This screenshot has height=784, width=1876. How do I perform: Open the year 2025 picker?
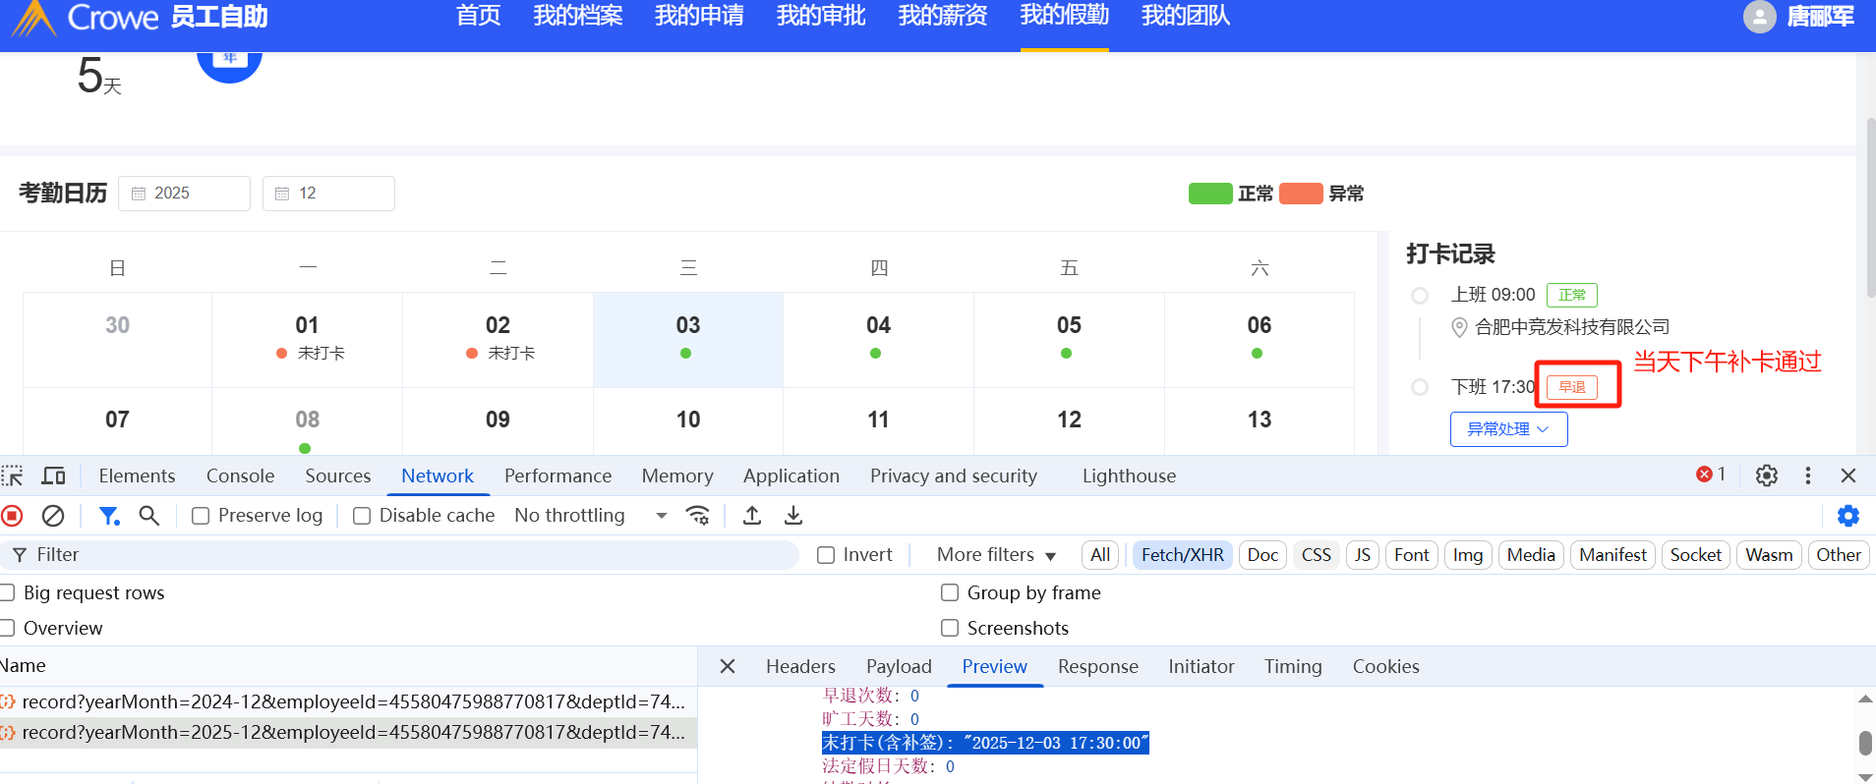pyautogui.click(x=184, y=194)
